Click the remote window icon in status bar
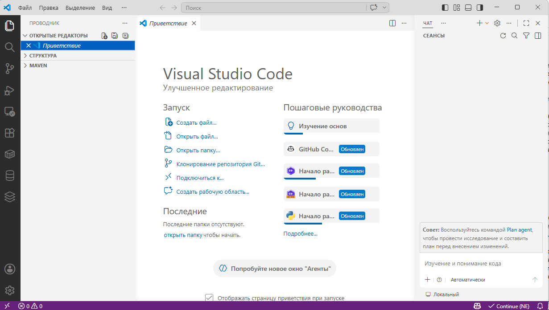Viewport: 549px width, 310px height. 7,306
